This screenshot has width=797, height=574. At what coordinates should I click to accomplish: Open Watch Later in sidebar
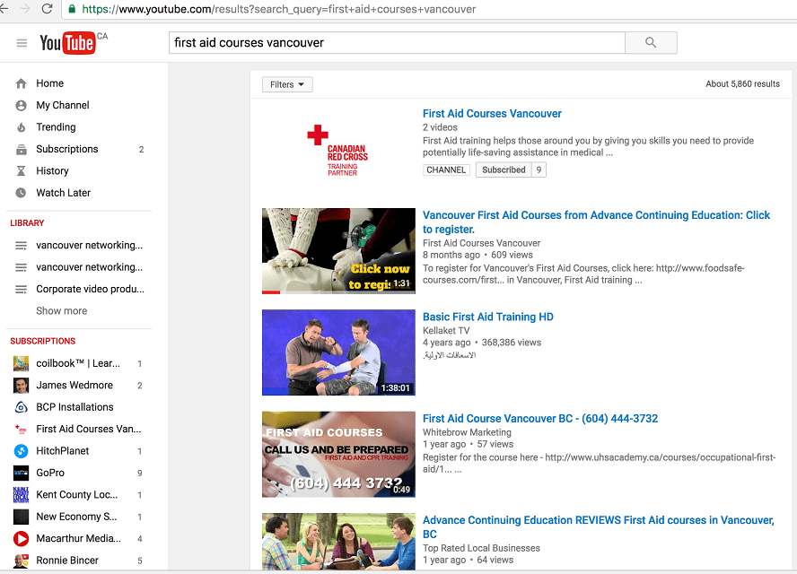pos(63,193)
